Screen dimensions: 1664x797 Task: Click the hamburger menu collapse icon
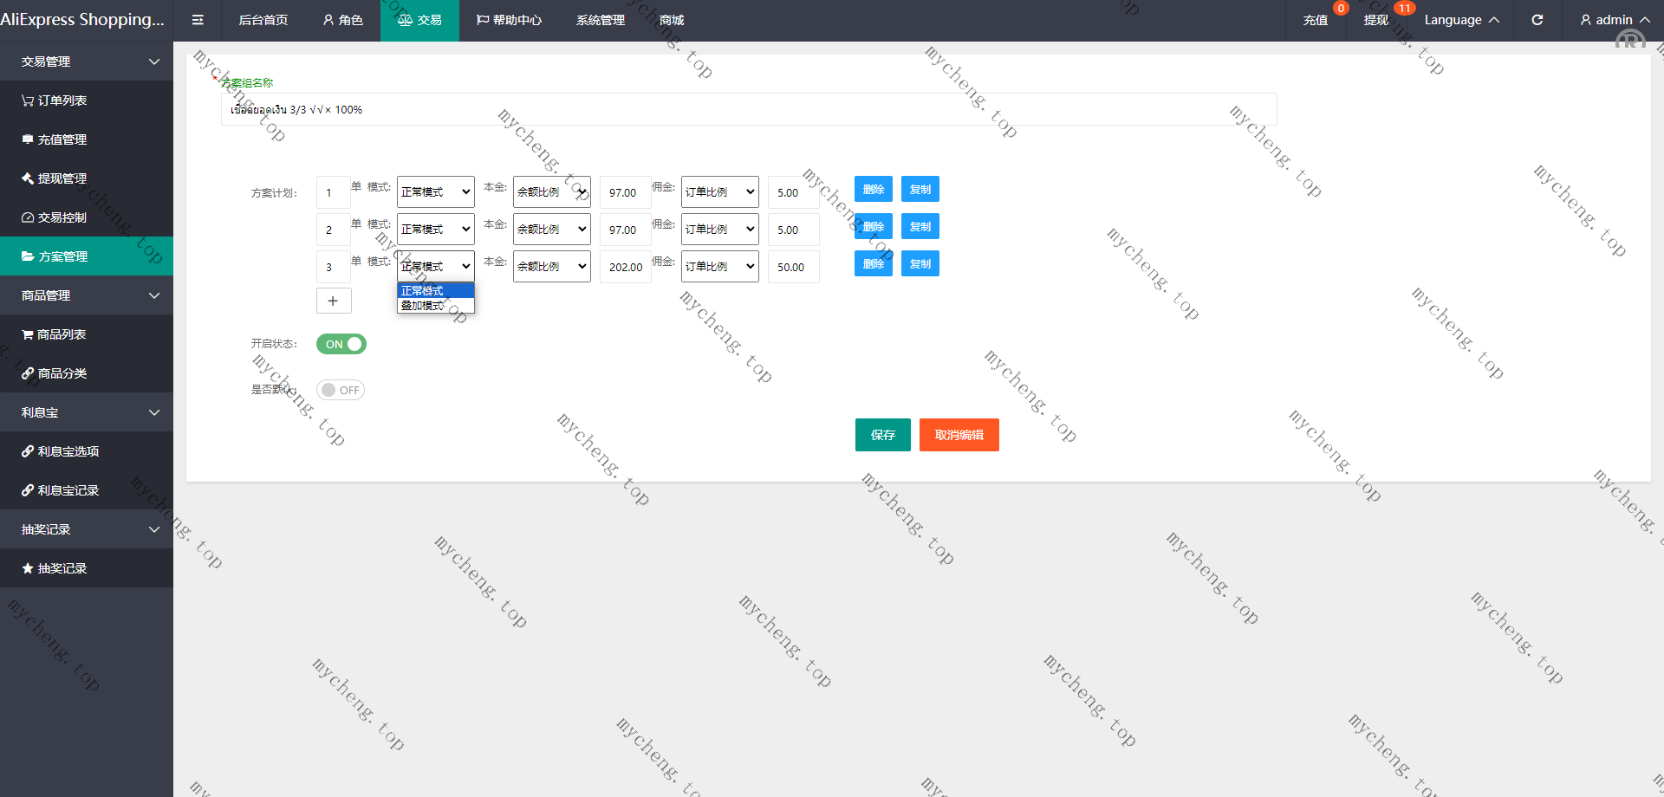point(198,20)
